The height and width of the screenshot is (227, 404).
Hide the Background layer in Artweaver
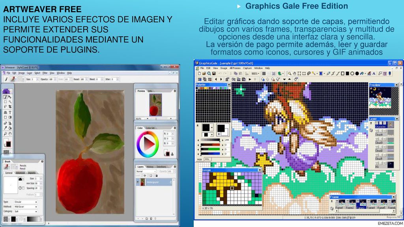(138, 182)
